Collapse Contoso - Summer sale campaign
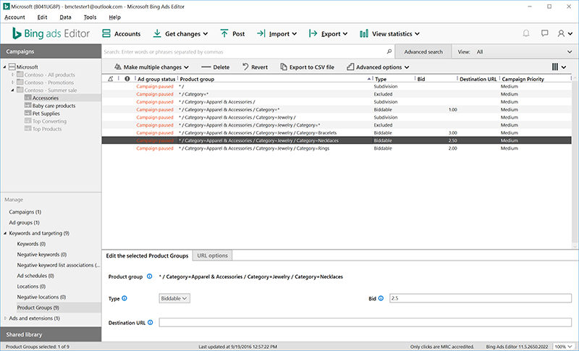This screenshot has width=579, height=351. point(12,90)
